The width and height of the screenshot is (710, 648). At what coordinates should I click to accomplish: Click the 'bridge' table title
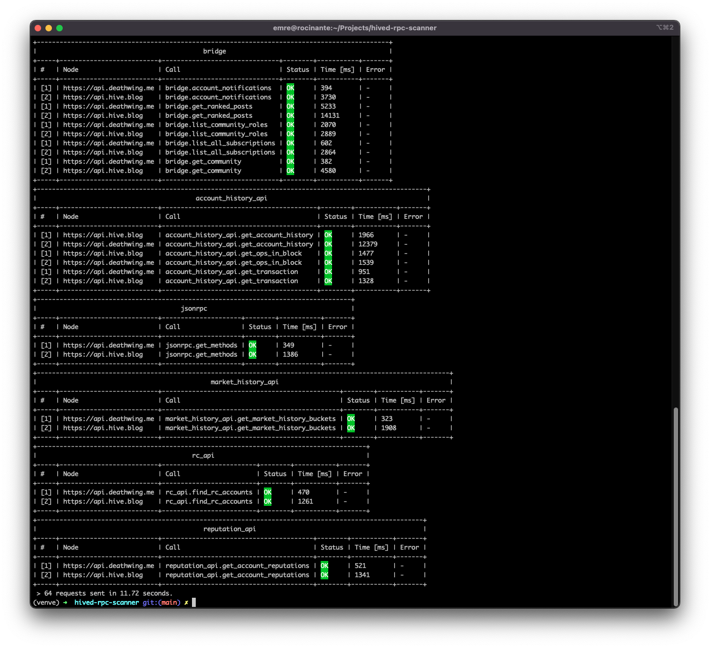tap(215, 51)
